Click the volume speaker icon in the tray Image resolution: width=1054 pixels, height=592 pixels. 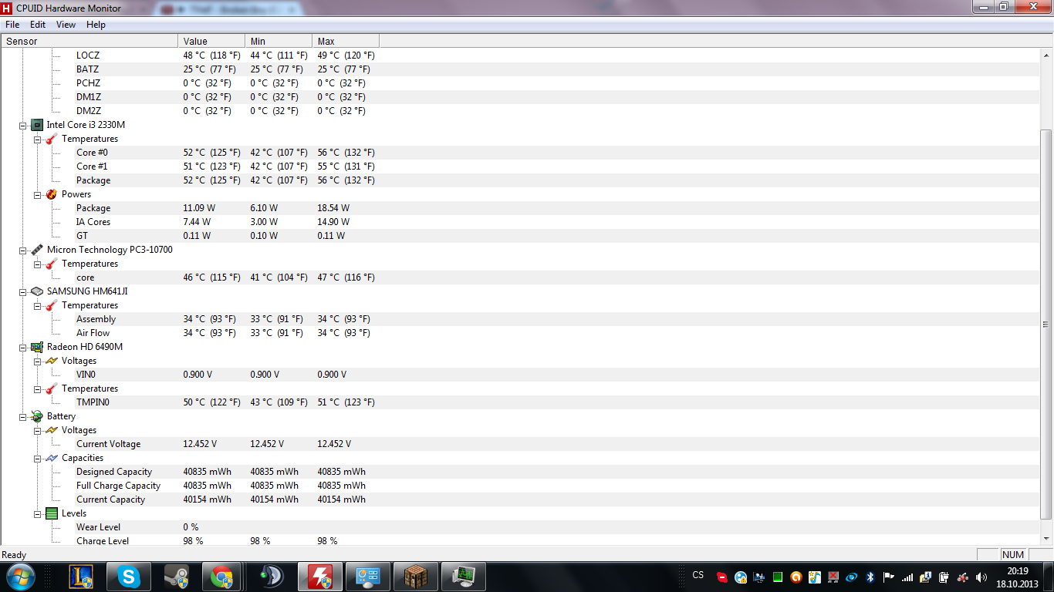coord(981,577)
